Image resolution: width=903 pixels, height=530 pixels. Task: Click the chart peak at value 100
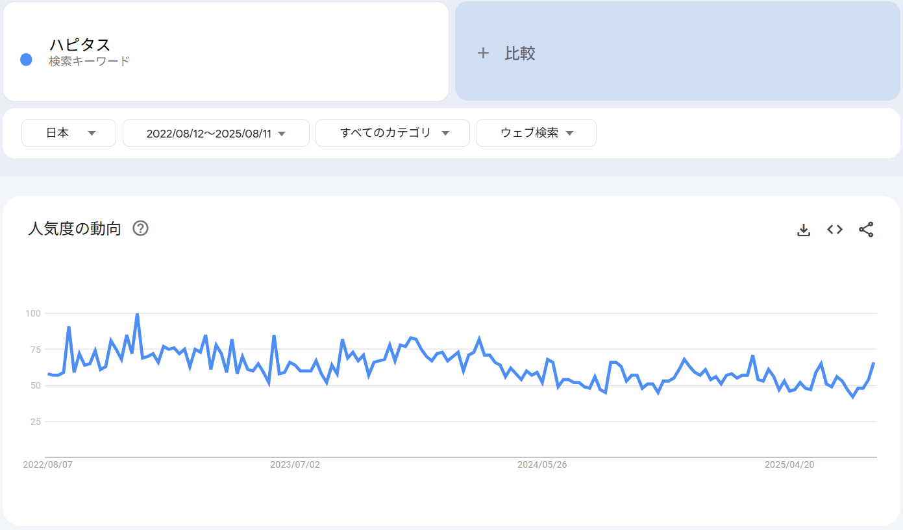(137, 314)
